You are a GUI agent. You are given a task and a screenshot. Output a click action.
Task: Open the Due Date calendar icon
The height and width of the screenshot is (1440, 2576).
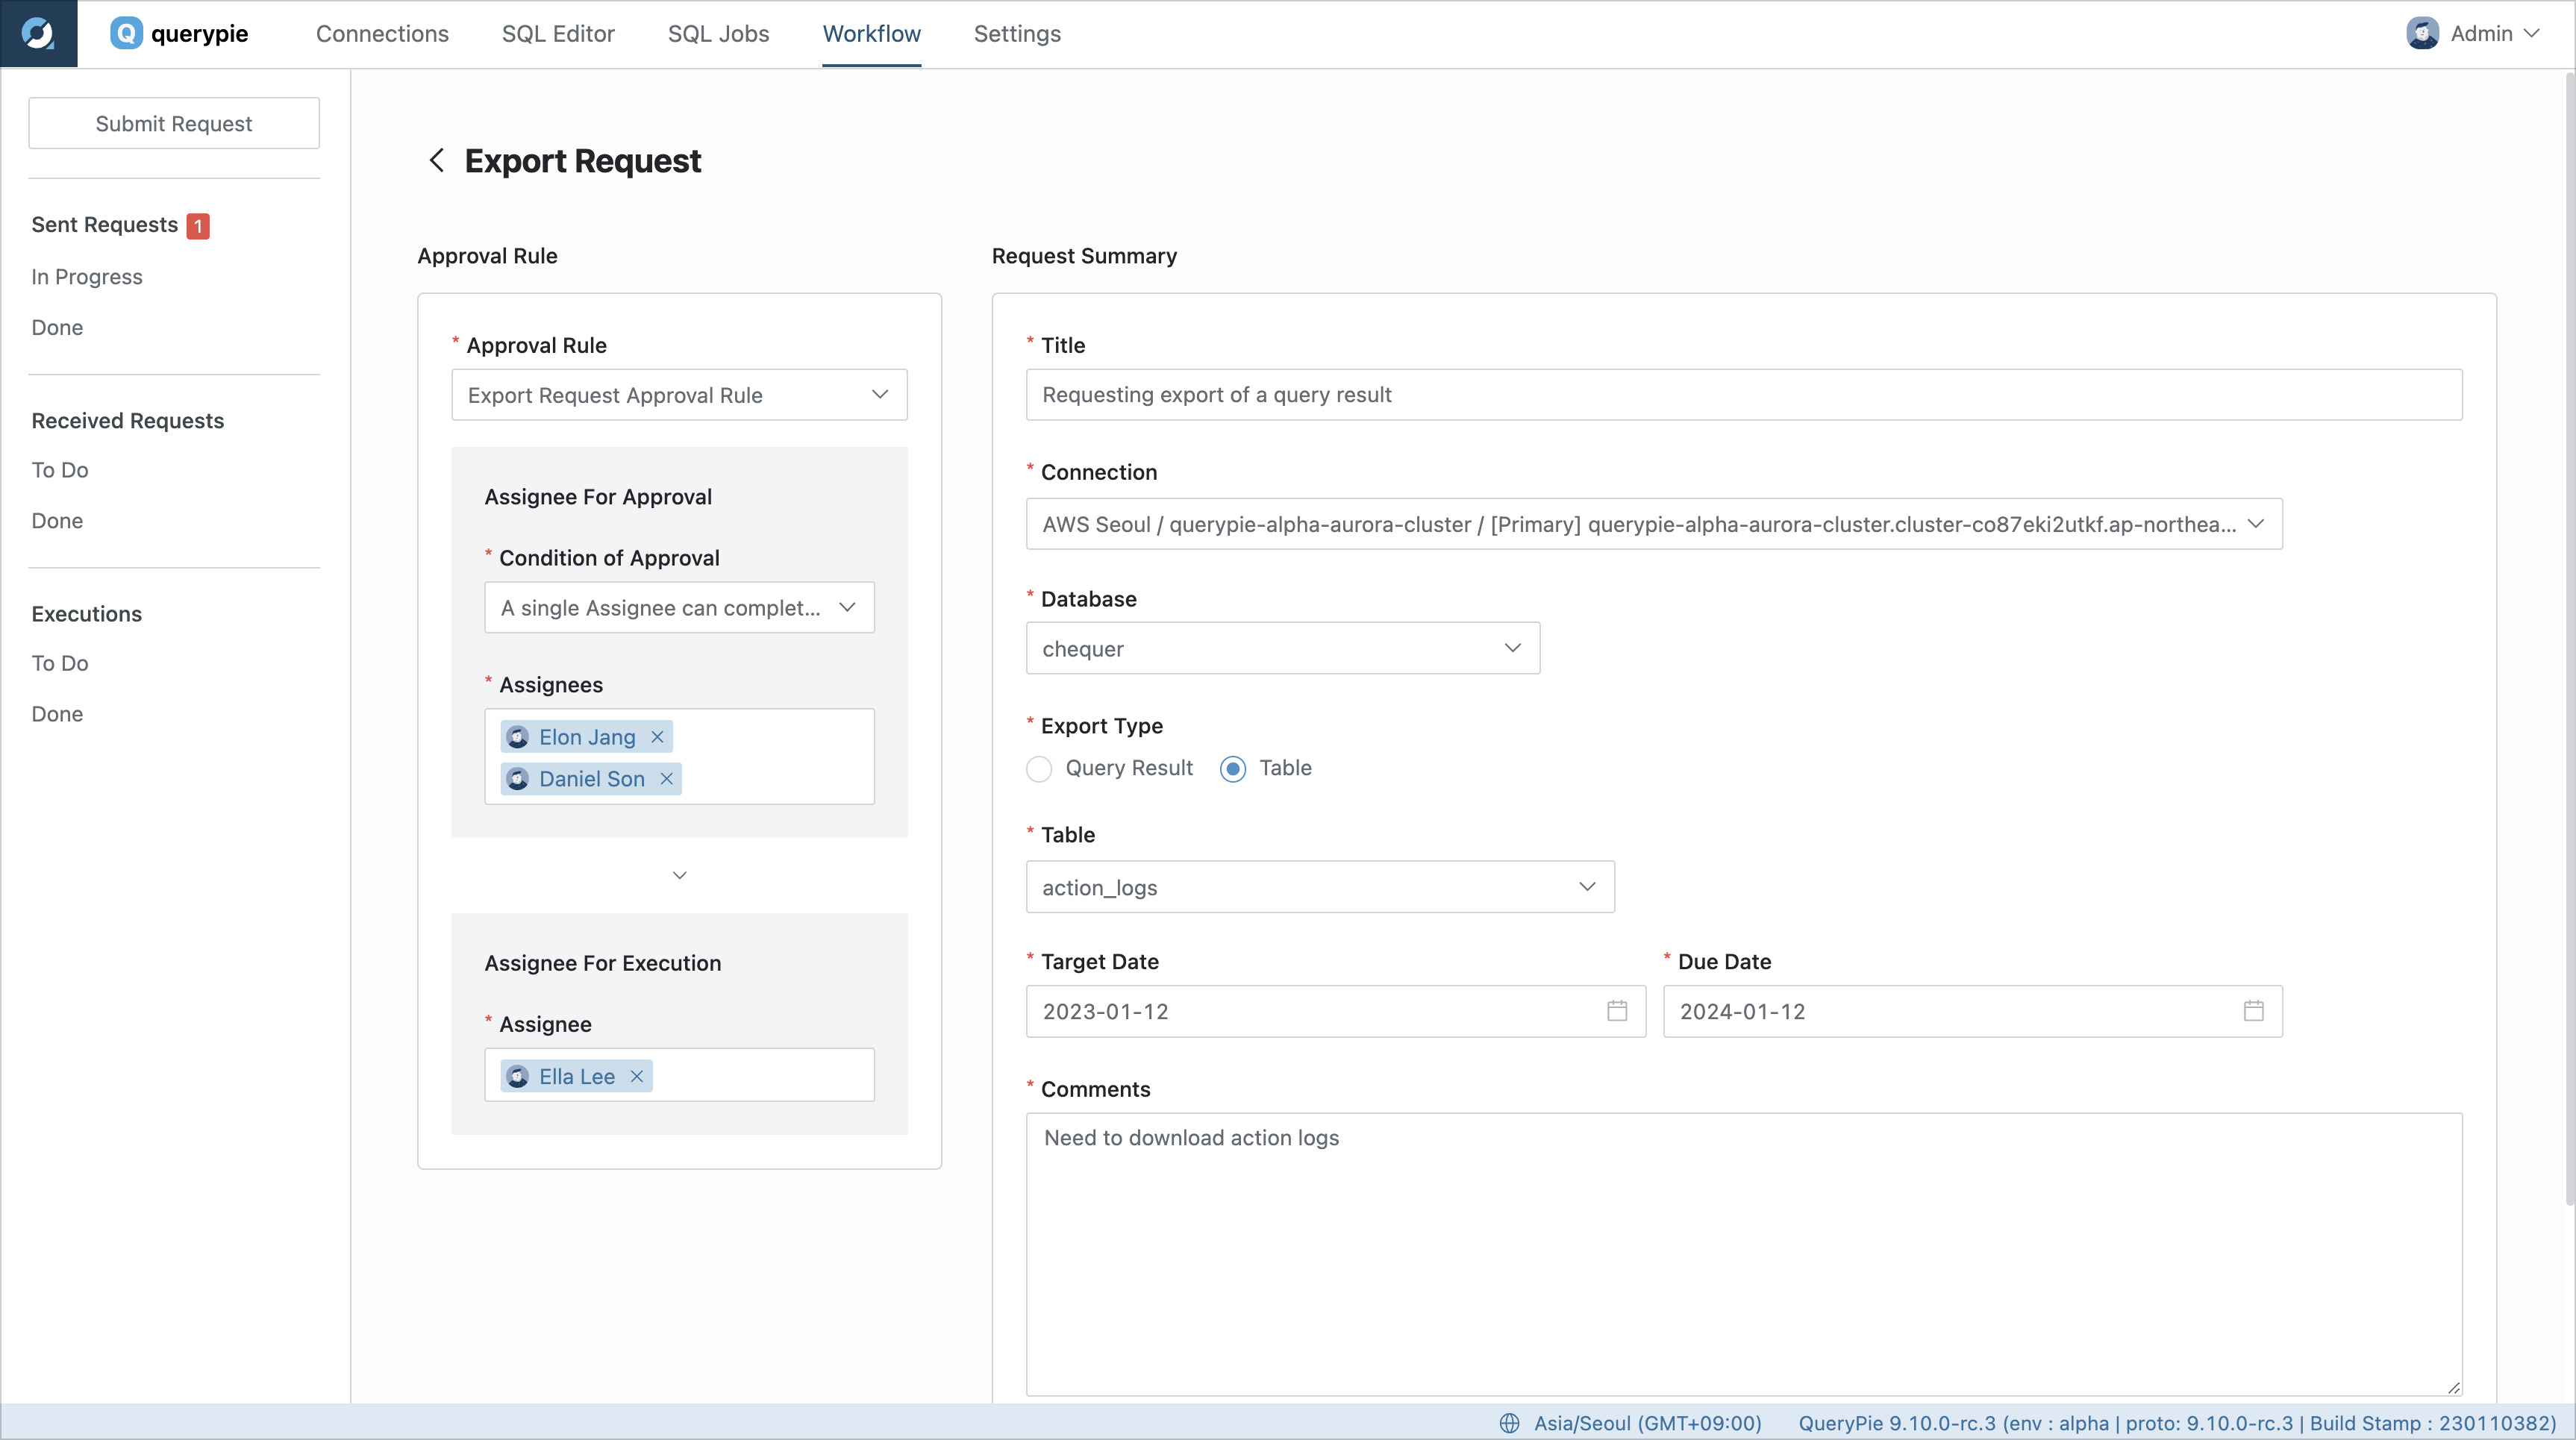tap(2253, 1011)
